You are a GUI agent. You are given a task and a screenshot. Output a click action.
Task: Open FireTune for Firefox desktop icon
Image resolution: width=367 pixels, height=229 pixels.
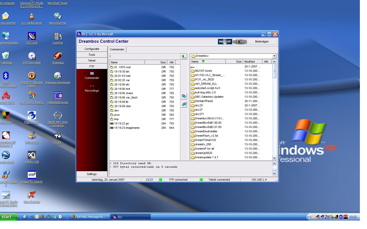click(32, 98)
